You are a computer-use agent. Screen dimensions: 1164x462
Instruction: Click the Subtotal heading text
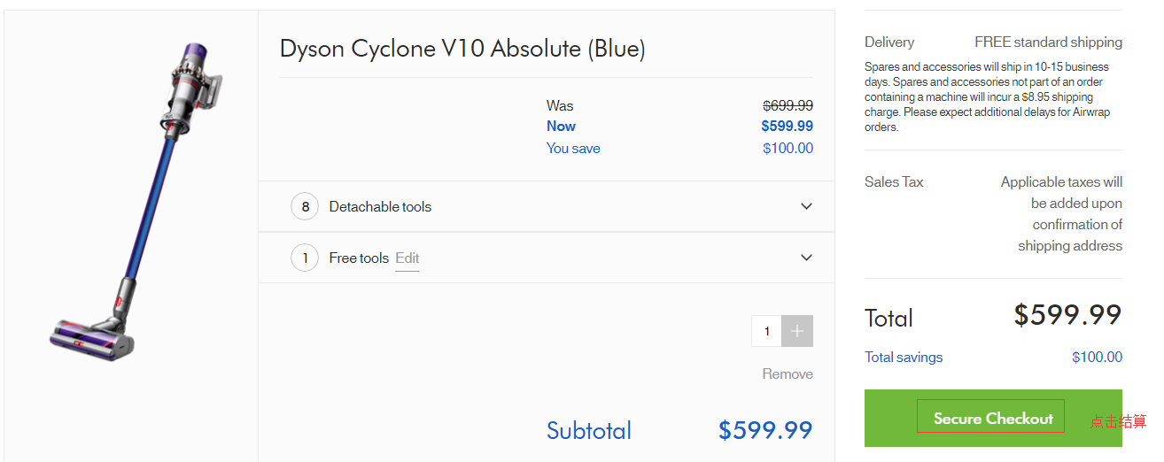[x=589, y=431]
